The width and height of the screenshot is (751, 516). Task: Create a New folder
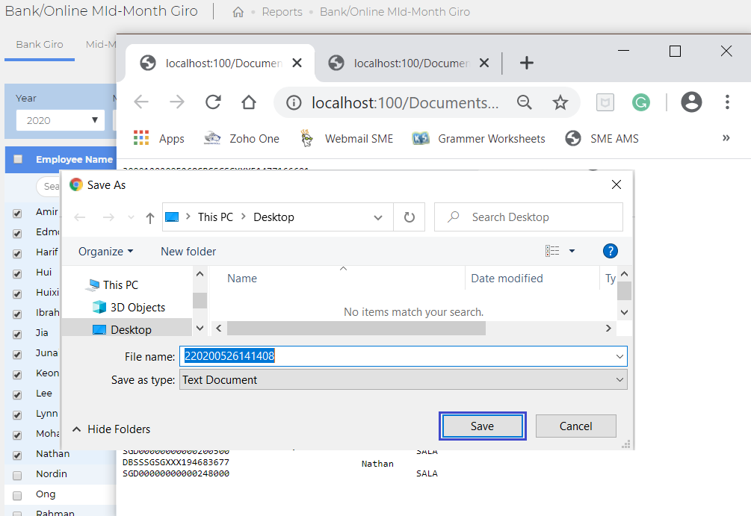tap(188, 252)
